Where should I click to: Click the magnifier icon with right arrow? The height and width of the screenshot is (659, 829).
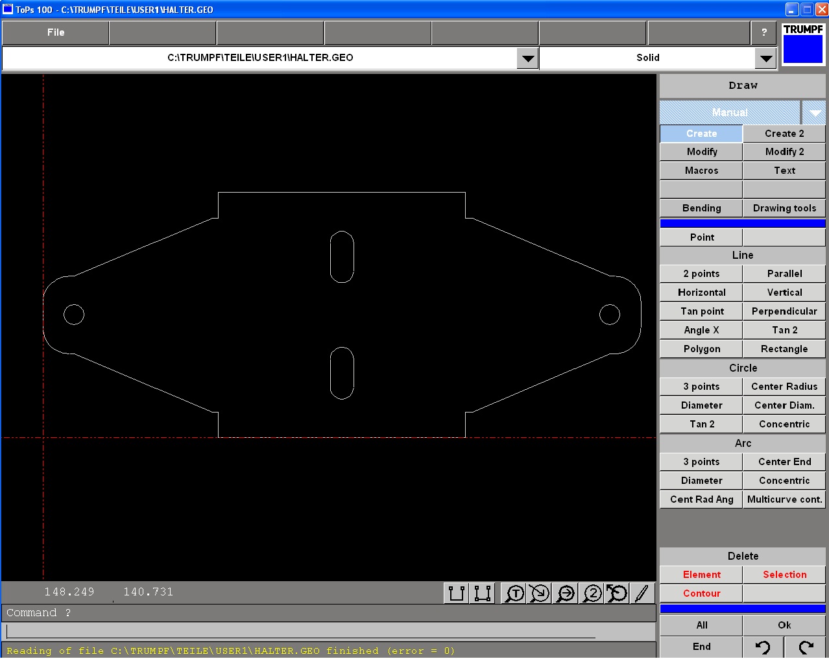pyautogui.click(x=566, y=593)
